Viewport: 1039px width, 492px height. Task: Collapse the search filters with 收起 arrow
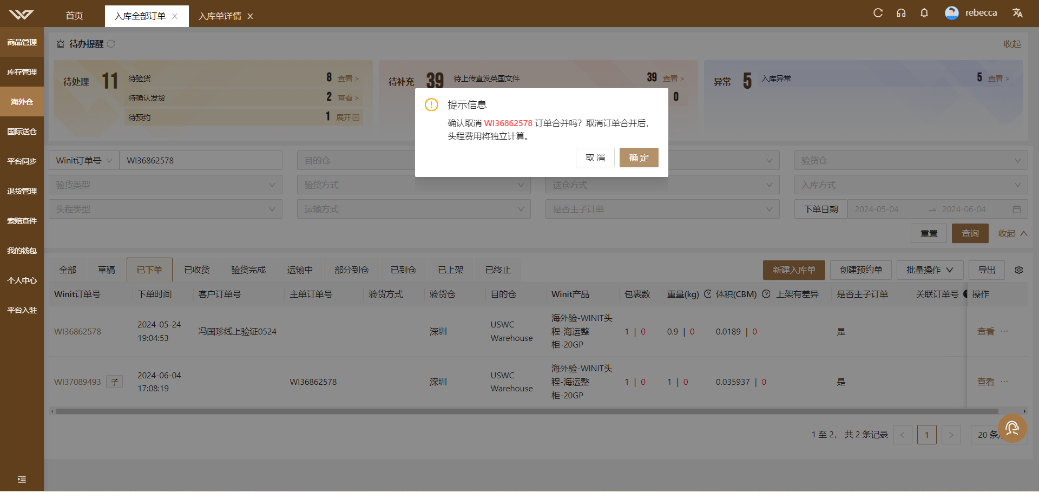[1012, 233]
